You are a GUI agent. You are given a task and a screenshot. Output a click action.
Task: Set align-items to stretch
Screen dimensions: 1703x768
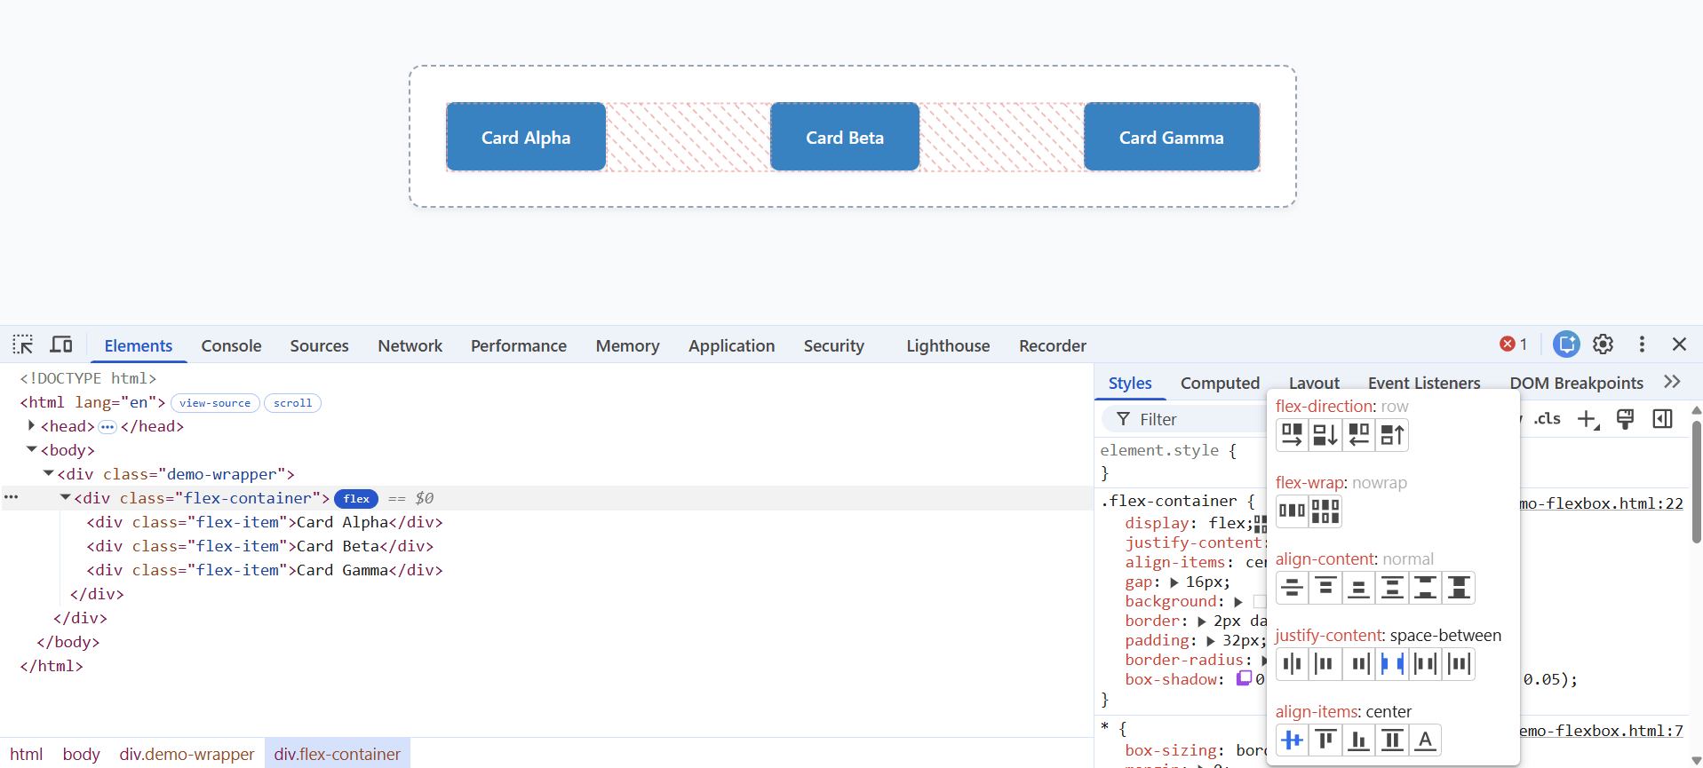pyautogui.click(x=1392, y=740)
